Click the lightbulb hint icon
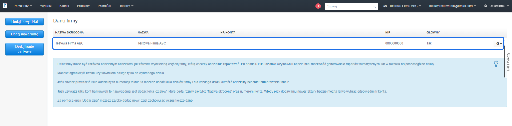 [496, 64]
